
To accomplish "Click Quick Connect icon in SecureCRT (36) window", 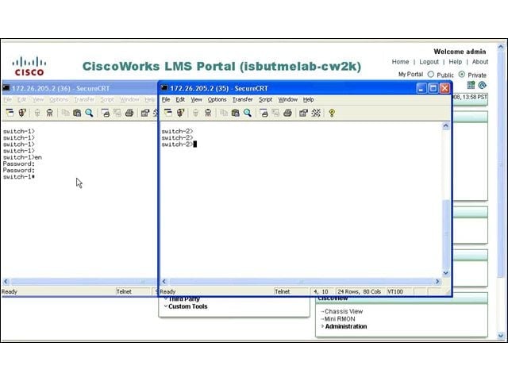I will click(22, 113).
